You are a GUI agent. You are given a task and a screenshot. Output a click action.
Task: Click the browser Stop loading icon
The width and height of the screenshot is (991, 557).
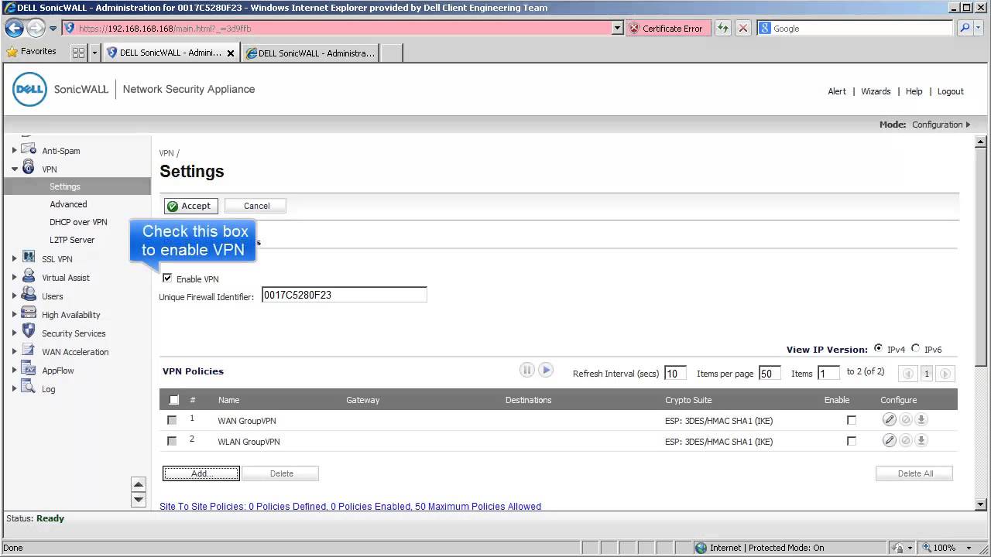[743, 28]
